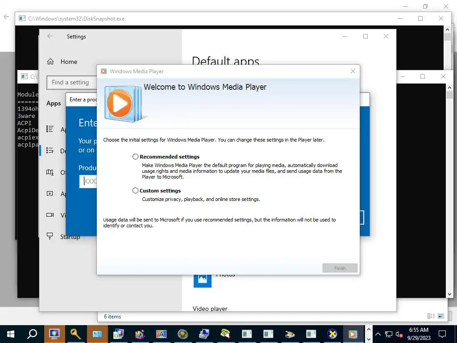Click the '6 items' status bar text

tap(112, 317)
